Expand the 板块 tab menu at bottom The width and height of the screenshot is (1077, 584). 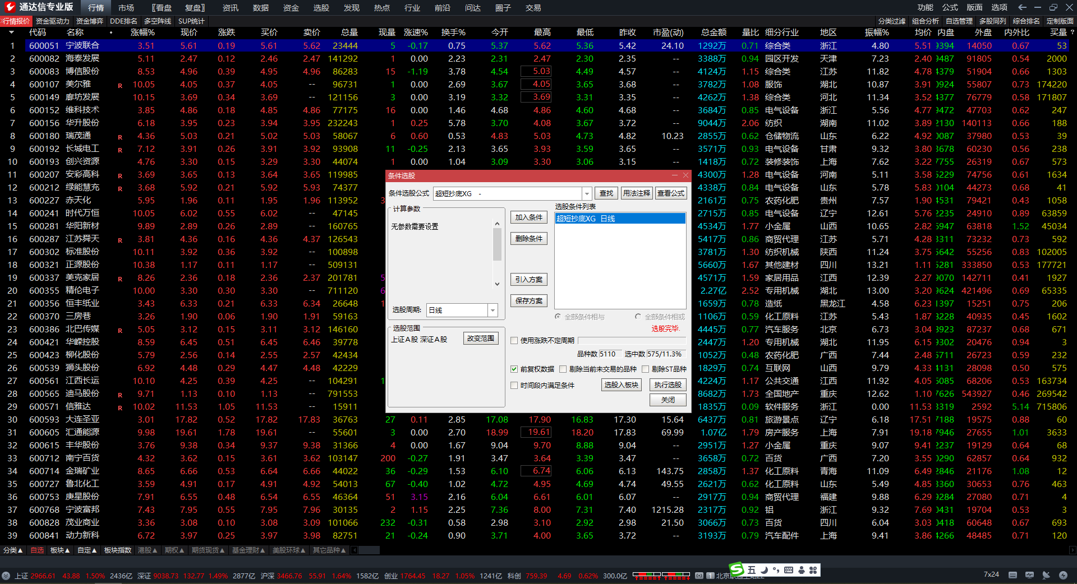[59, 550]
